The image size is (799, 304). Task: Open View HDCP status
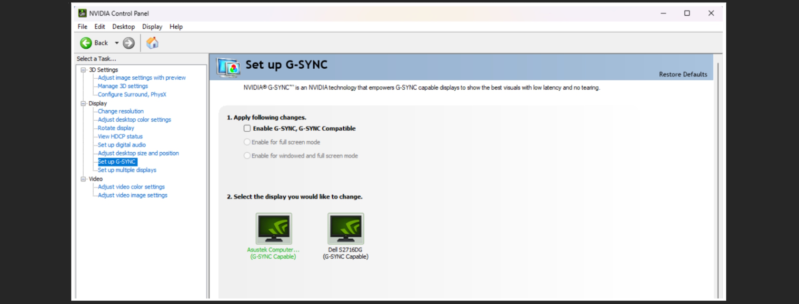point(120,136)
